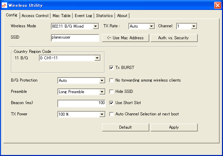Click the Use Mac Address button

(125, 38)
